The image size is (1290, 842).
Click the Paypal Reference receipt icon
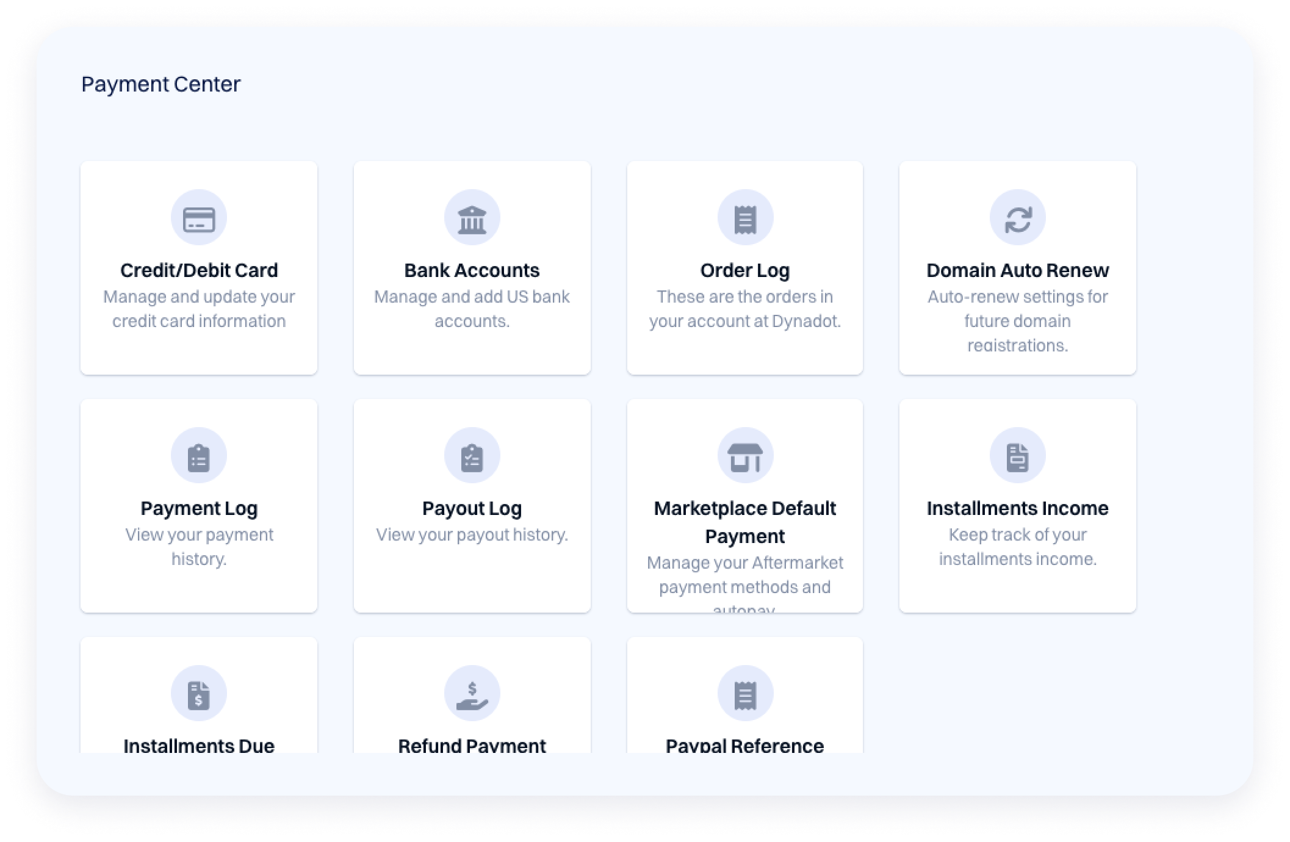(745, 694)
